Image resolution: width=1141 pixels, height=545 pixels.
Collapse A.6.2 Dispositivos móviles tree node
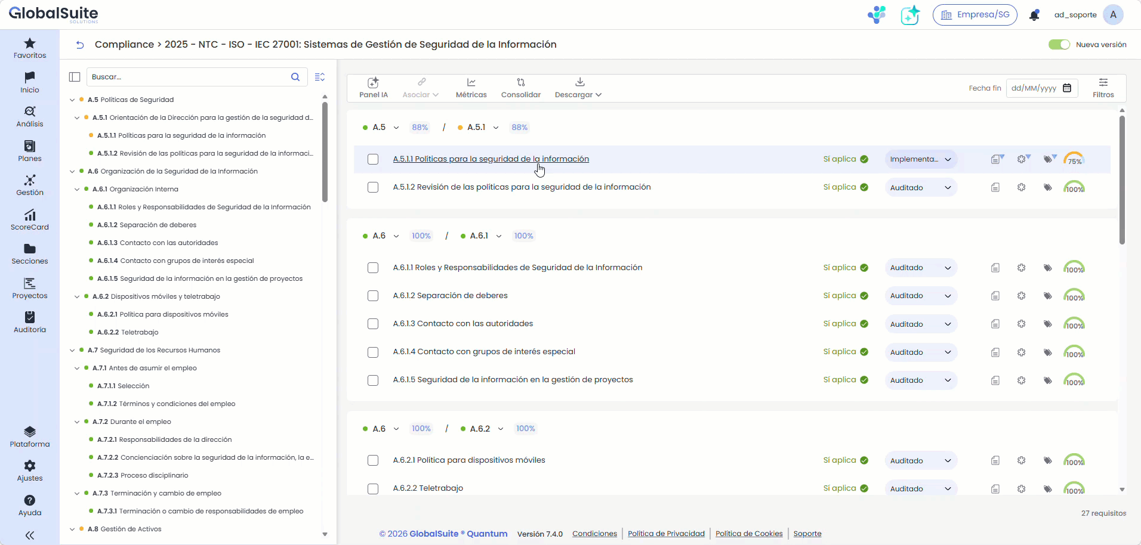[x=77, y=297]
